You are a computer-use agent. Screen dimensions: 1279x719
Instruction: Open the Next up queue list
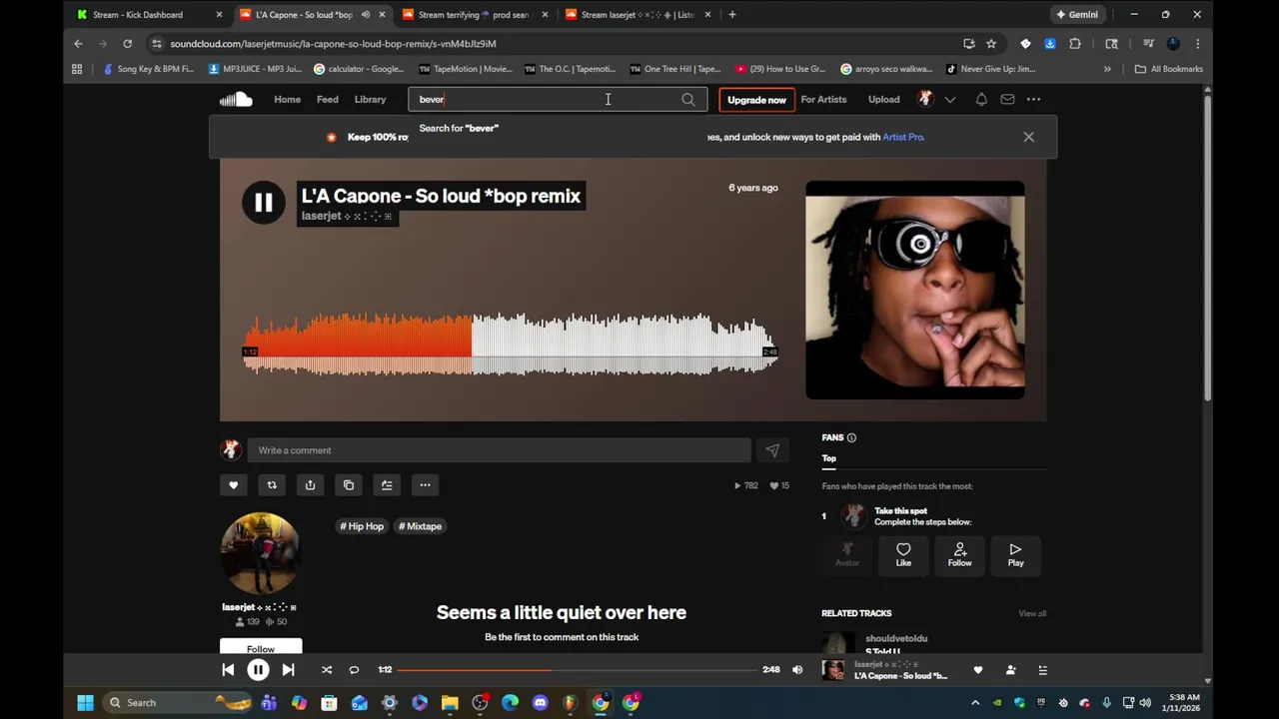click(1042, 670)
